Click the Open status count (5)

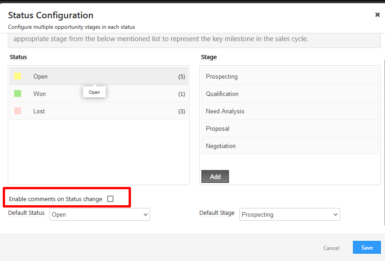(182, 77)
